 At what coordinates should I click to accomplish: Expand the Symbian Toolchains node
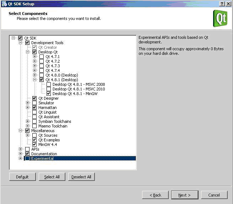coord(27,121)
